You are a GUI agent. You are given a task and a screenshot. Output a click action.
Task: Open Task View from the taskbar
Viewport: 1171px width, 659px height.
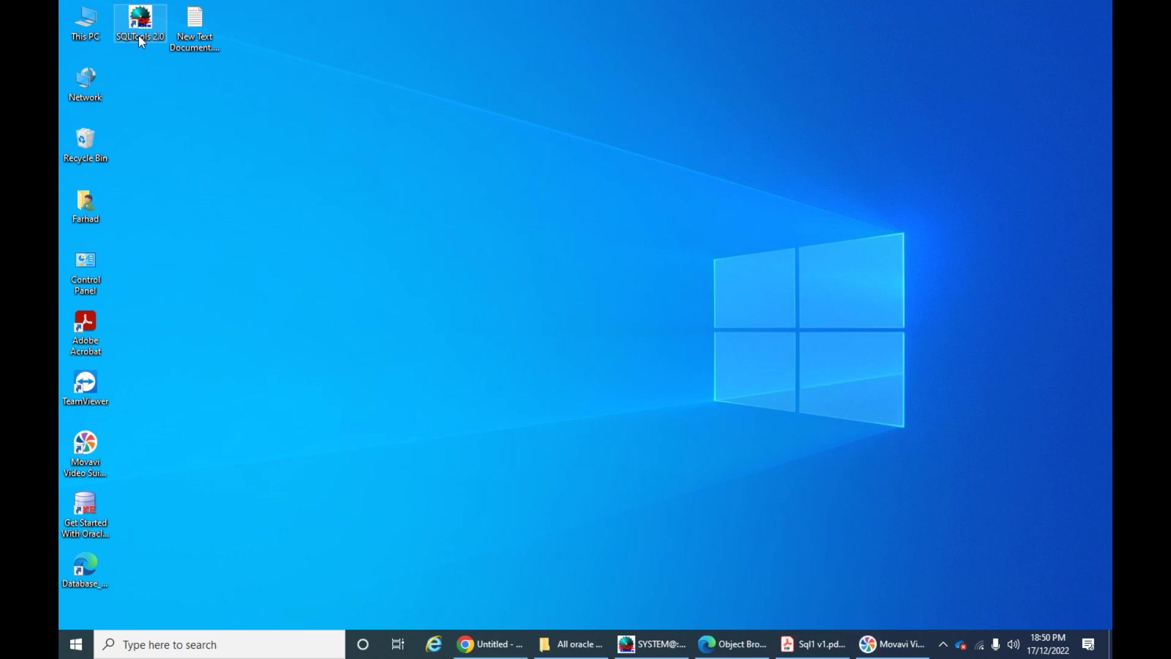tap(398, 644)
